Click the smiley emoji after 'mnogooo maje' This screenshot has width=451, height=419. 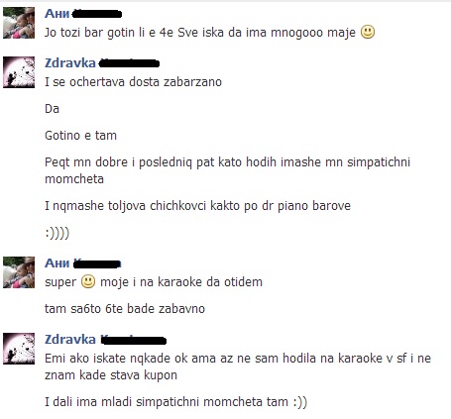coord(368,32)
